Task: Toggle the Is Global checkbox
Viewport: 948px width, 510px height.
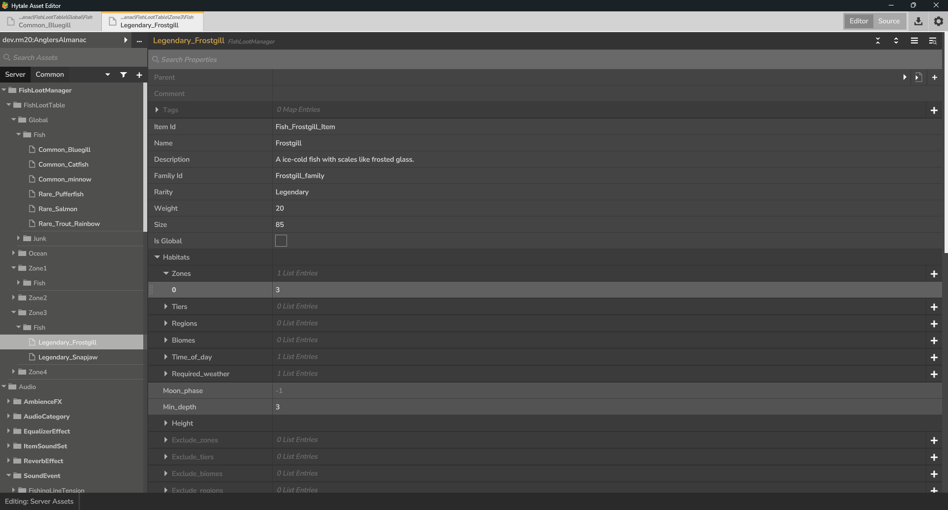Action: coord(281,241)
